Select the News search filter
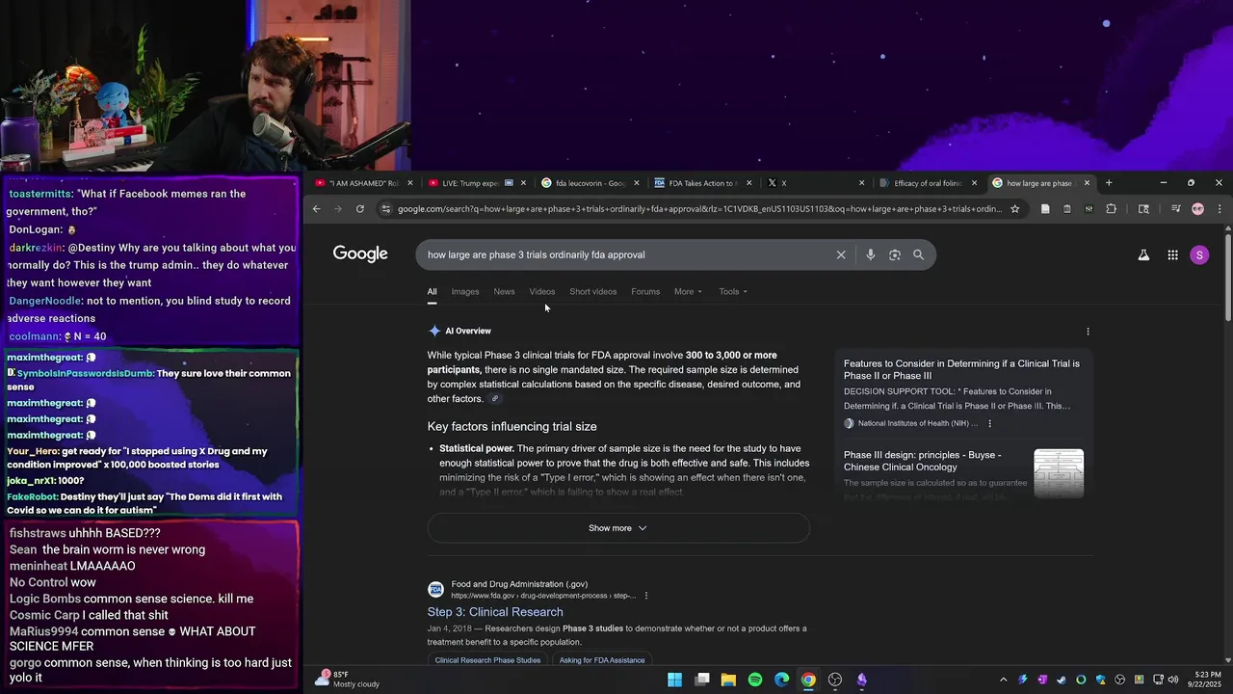Viewport: 1233px width, 694px height. (x=504, y=292)
